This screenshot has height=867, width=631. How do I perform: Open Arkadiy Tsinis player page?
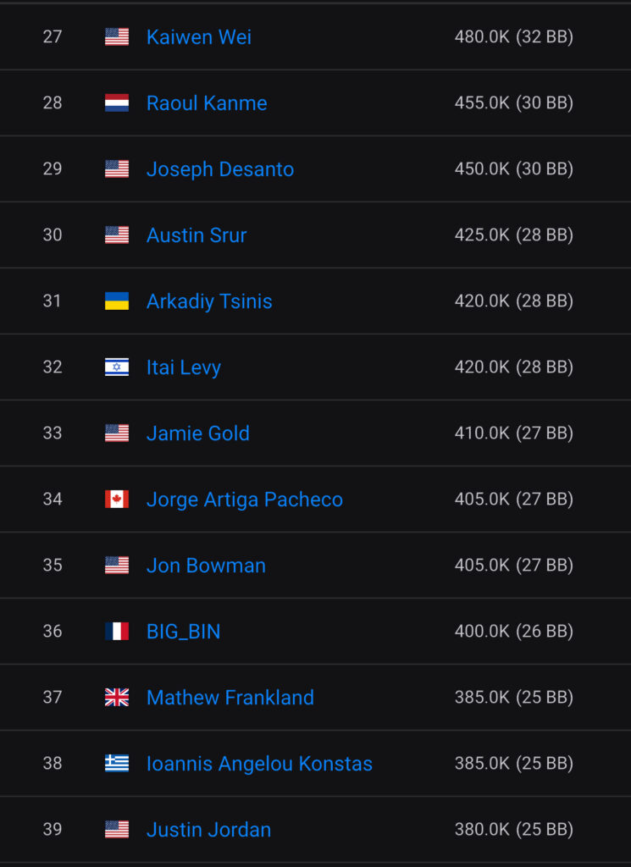tap(209, 301)
